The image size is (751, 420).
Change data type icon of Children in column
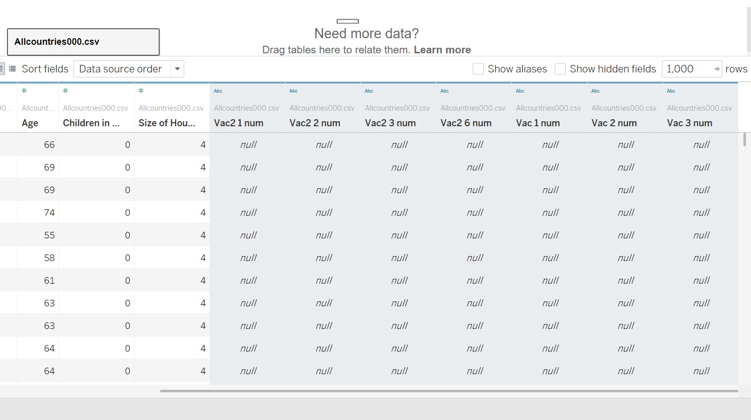[65, 91]
